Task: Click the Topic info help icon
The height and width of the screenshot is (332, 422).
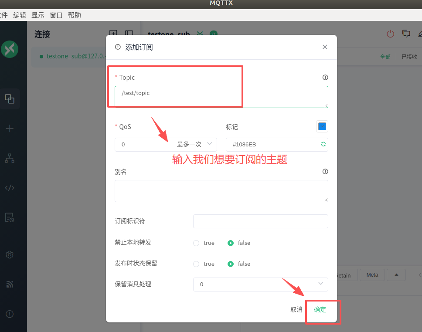Action: click(x=325, y=78)
